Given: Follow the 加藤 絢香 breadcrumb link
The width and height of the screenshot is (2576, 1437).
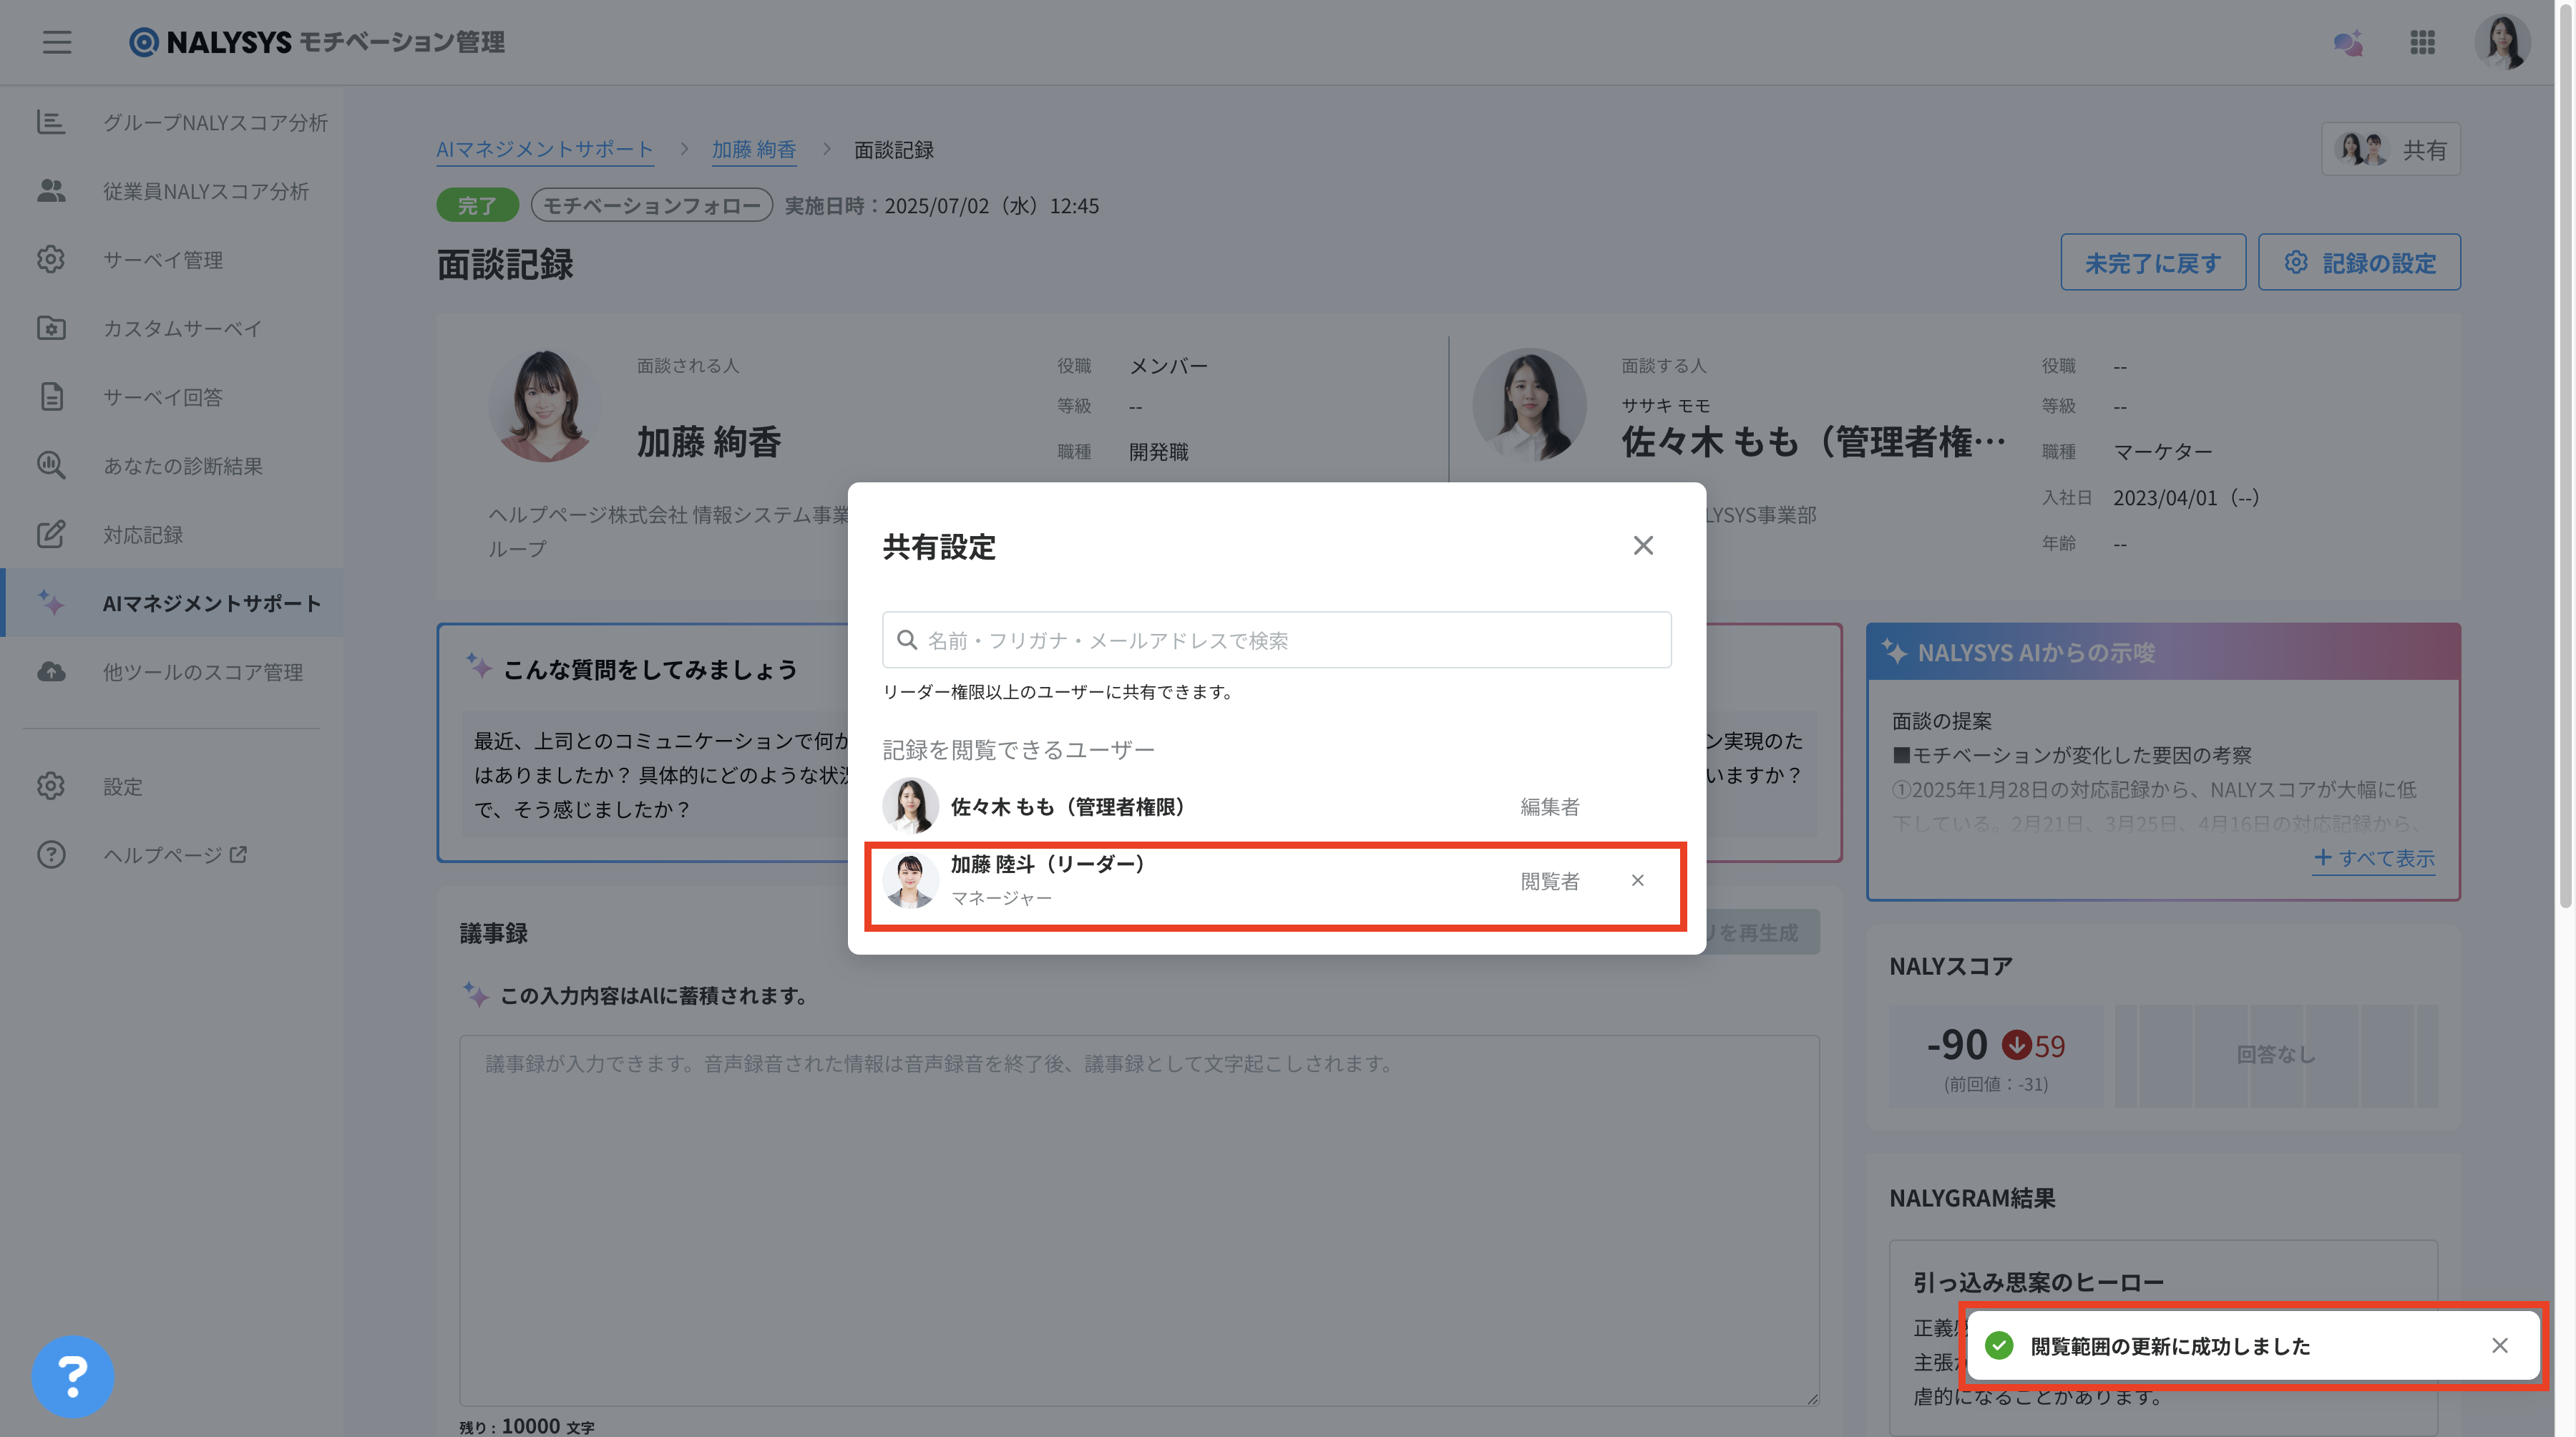Looking at the screenshot, I should (x=754, y=150).
